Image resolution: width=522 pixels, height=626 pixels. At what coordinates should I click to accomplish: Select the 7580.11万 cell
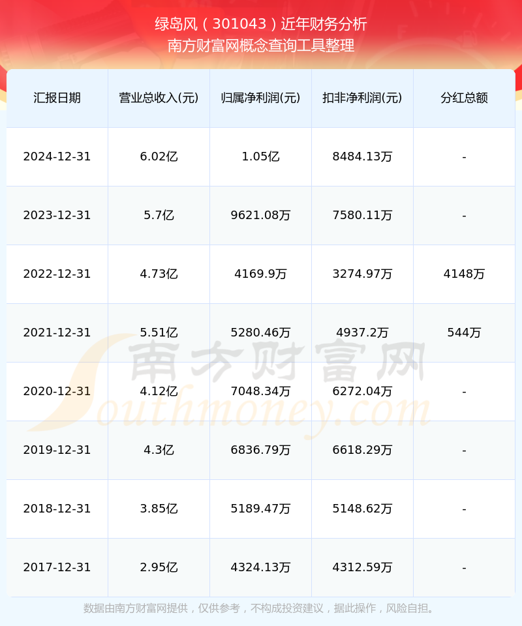[362, 215]
